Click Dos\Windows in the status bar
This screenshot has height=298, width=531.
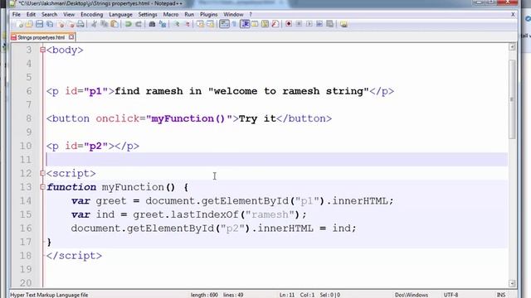(412, 295)
